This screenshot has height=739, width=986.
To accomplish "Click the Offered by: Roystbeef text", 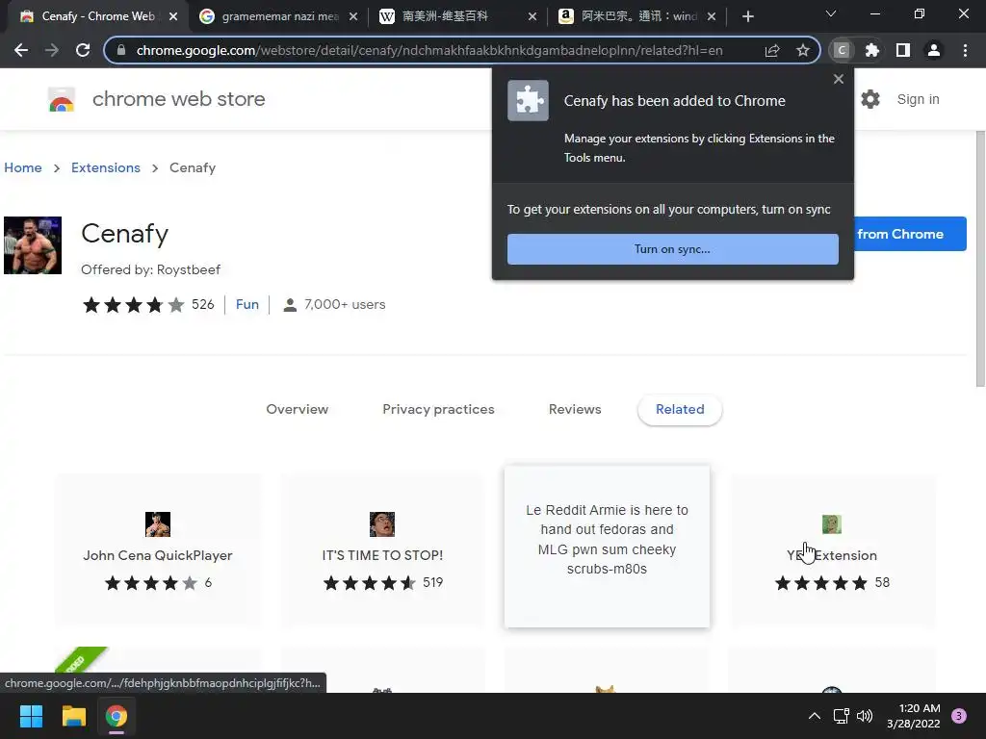I will click(150, 269).
